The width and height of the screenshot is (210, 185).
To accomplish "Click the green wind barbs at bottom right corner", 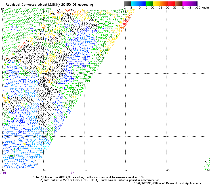I will point(207,164).
